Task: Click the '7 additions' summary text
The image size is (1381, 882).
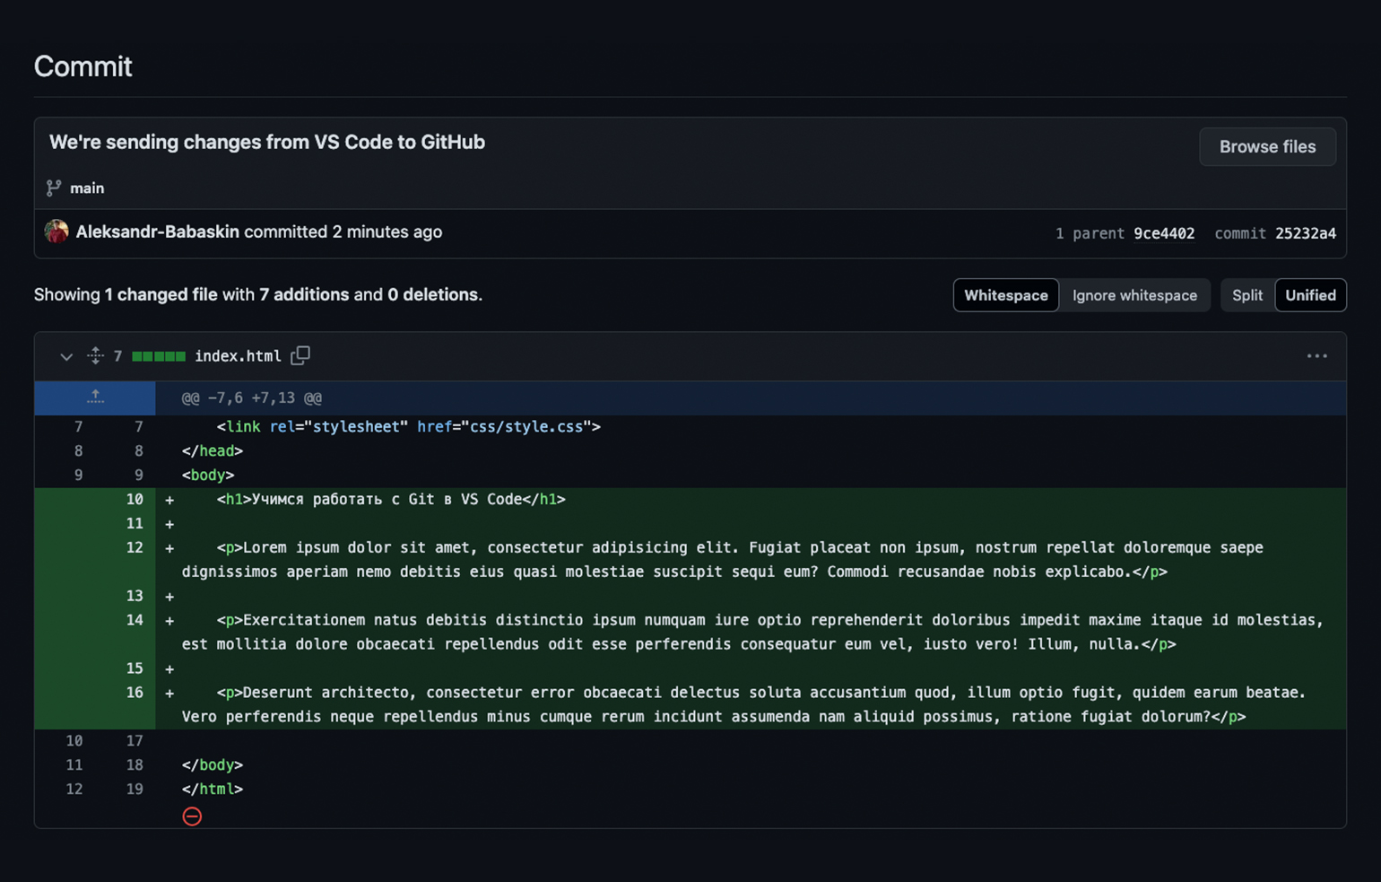Action: (x=304, y=294)
